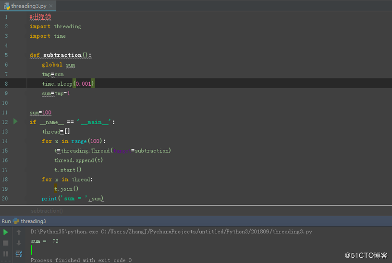The width and height of the screenshot is (392, 263).
Task: Place cursor on 'import threading' line
Action: [x=55, y=26]
